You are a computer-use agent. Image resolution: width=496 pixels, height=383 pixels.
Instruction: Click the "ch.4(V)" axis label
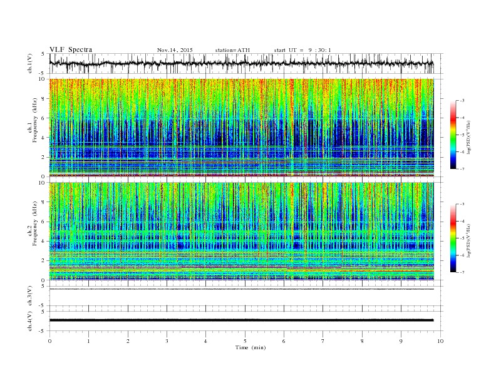pos(30,321)
